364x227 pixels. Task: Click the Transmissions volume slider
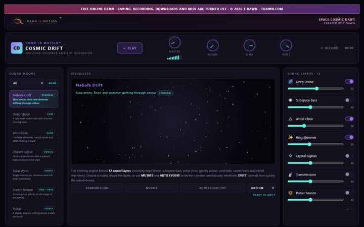pos(315,182)
